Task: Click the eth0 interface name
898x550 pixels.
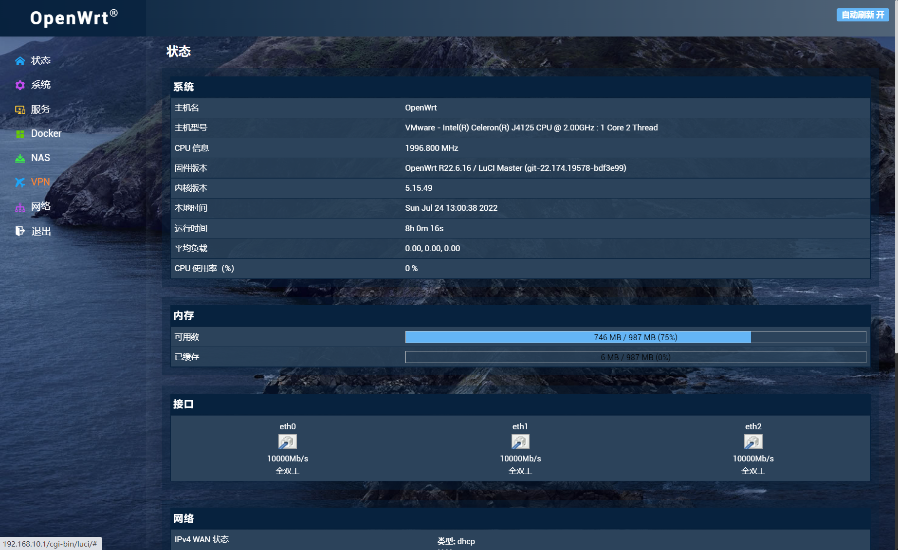Action: pyautogui.click(x=288, y=426)
